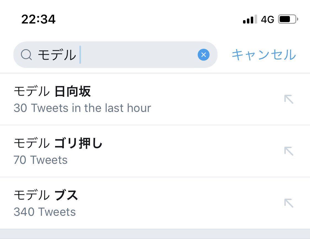Tap the キャンセル cancel link

pyautogui.click(x=264, y=55)
